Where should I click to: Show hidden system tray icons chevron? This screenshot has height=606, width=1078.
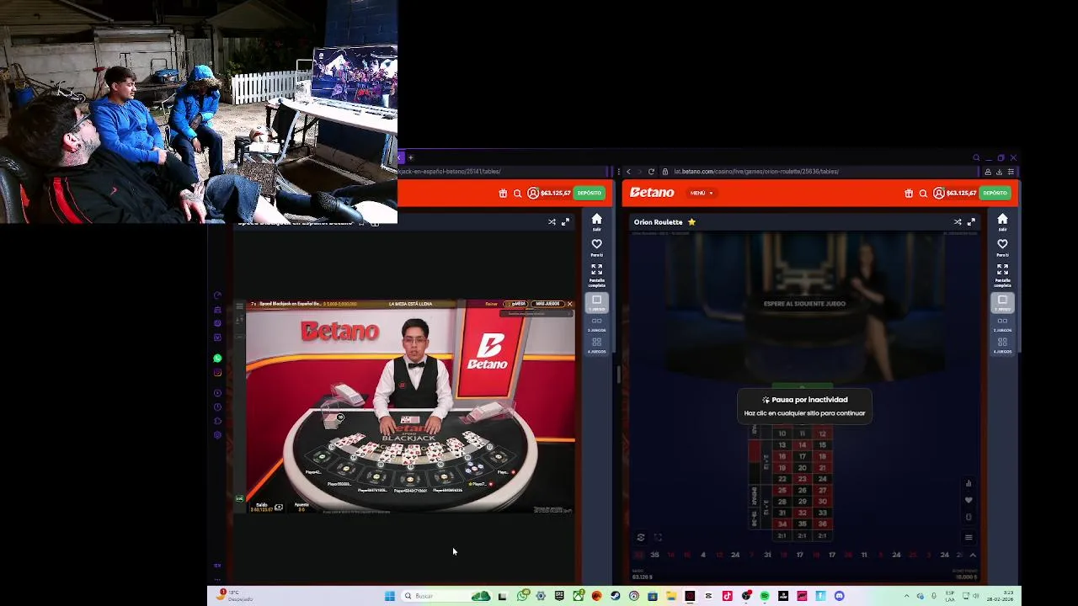click(907, 596)
